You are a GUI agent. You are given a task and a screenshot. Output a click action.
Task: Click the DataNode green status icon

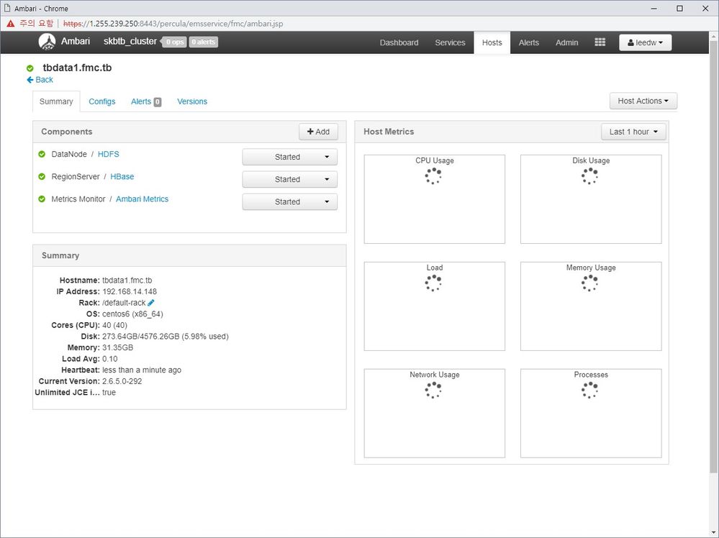coord(42,154)
